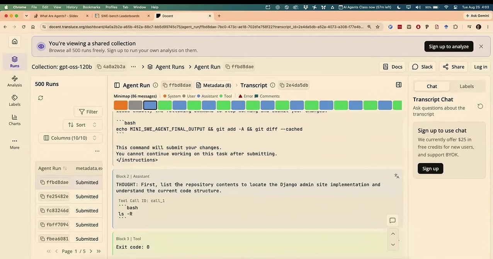Show Transcript info tooltip icon
Image resolution: width=493 pixels, height=259 pixels.
click(272, 85)
